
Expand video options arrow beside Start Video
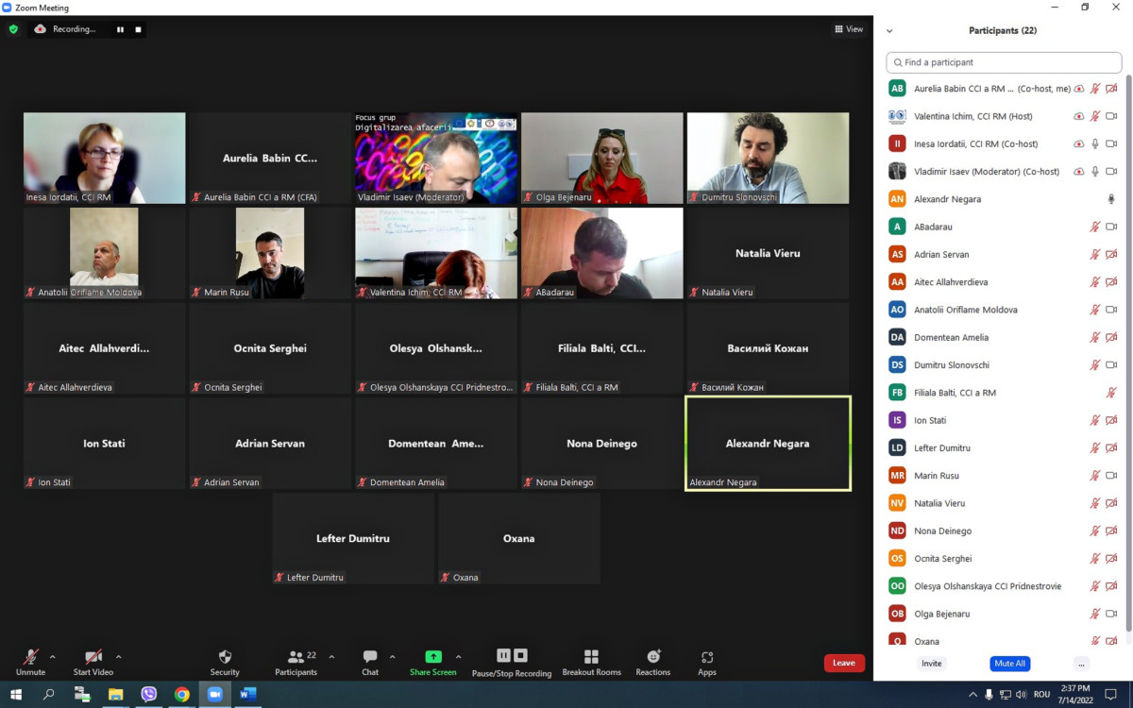[118, 657]
